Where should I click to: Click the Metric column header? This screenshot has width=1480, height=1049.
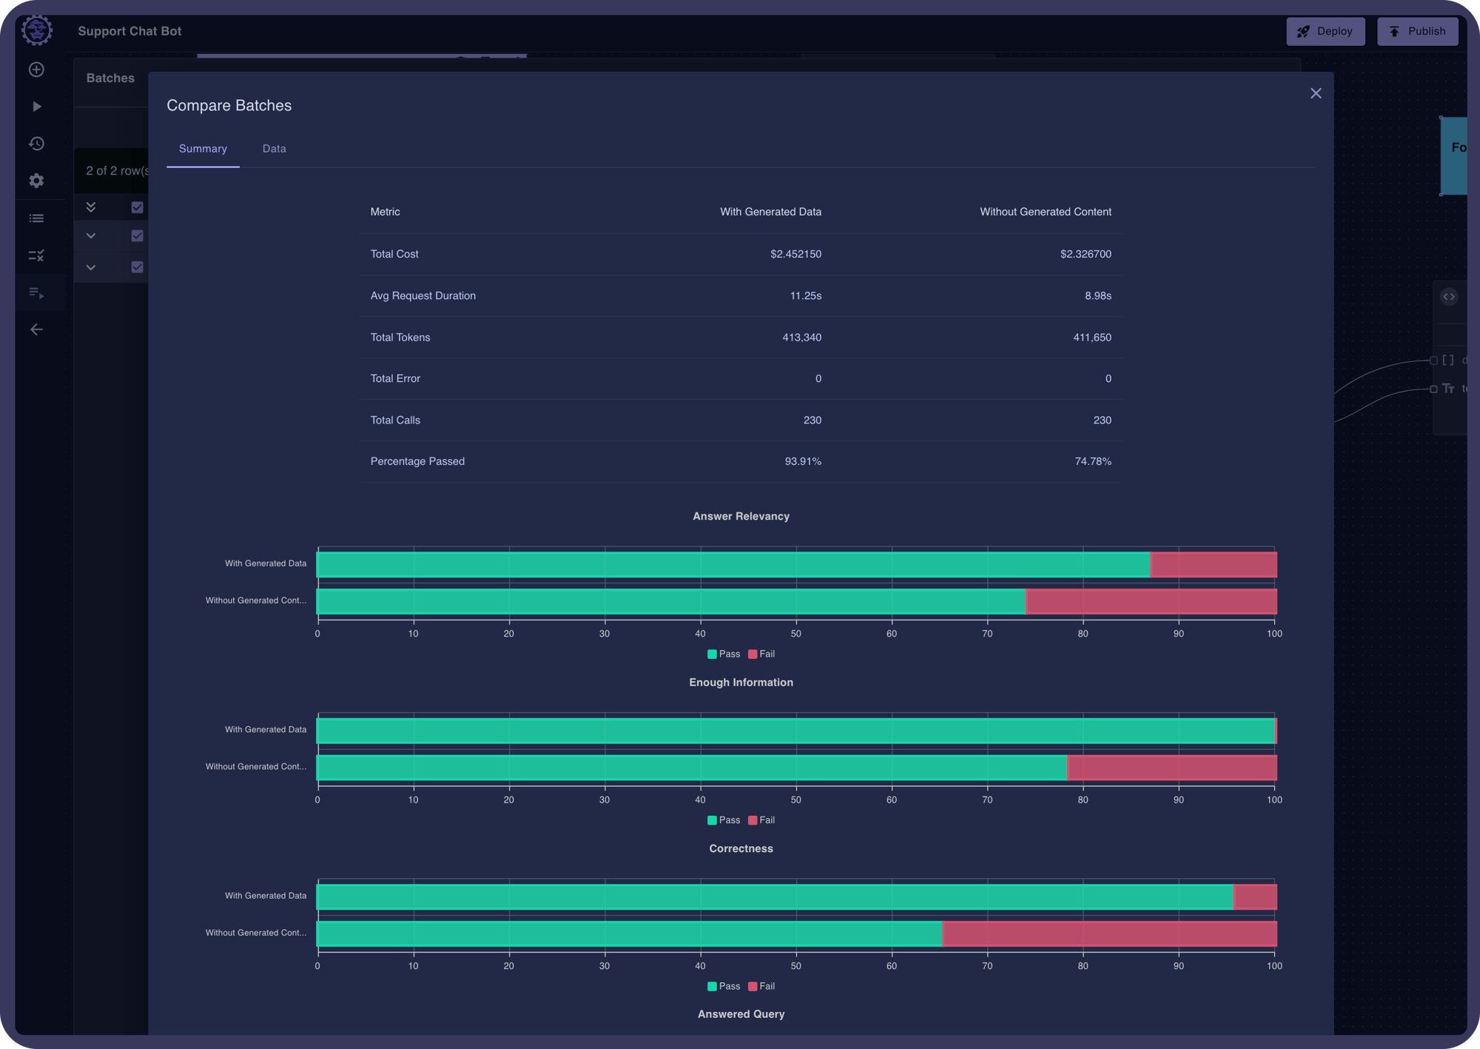point(385,212)
